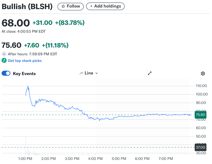Click the At close: 4:00:53 PM EDT text
212x164 pixels.
[24, 31]
